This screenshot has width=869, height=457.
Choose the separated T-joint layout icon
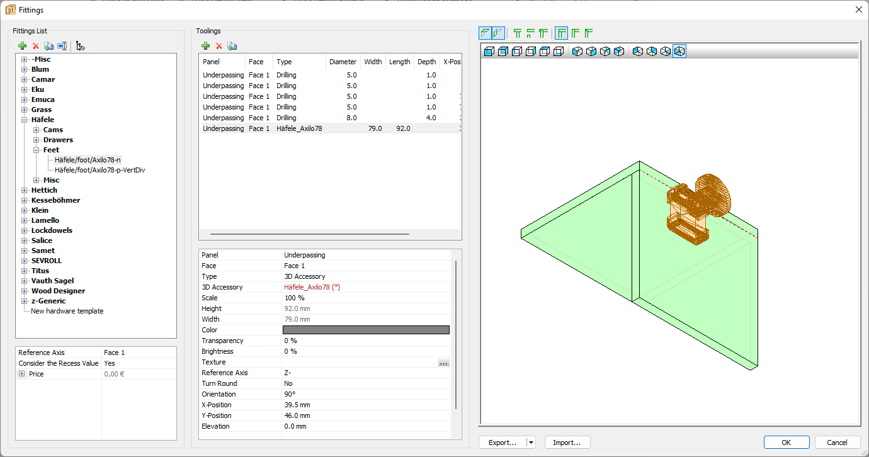[x=530, y=33]
